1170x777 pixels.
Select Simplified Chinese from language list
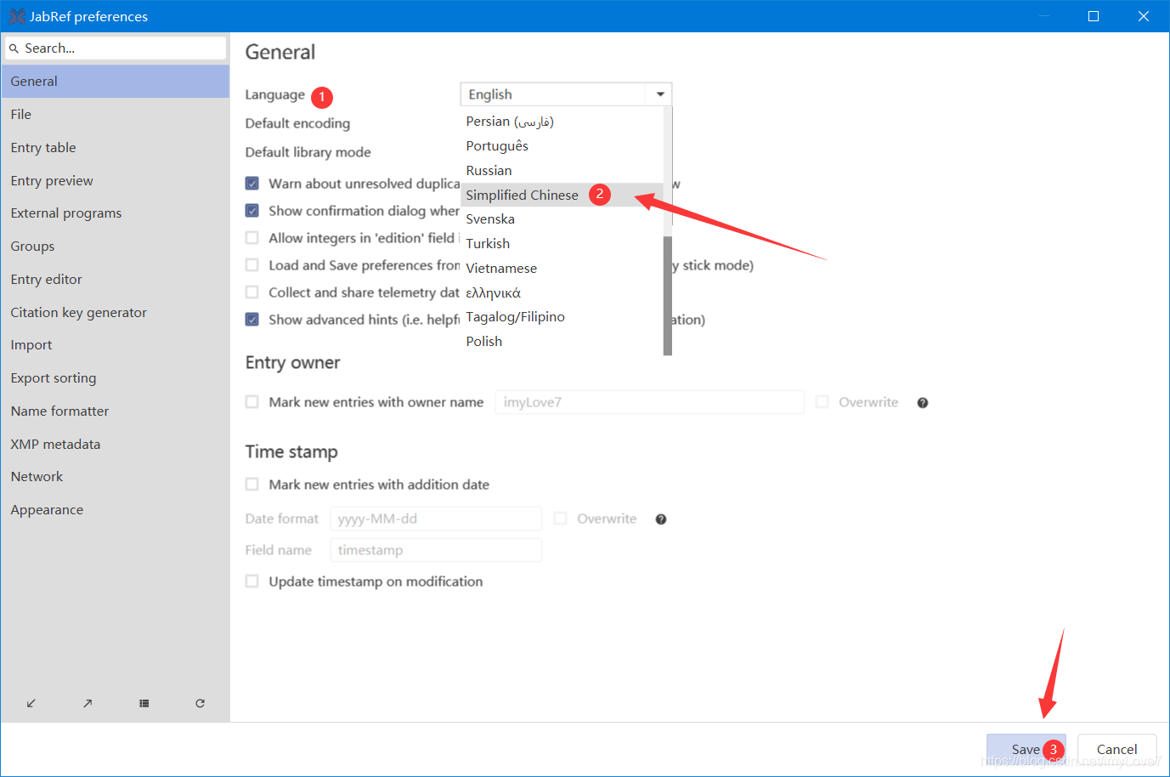click(562, 195)
